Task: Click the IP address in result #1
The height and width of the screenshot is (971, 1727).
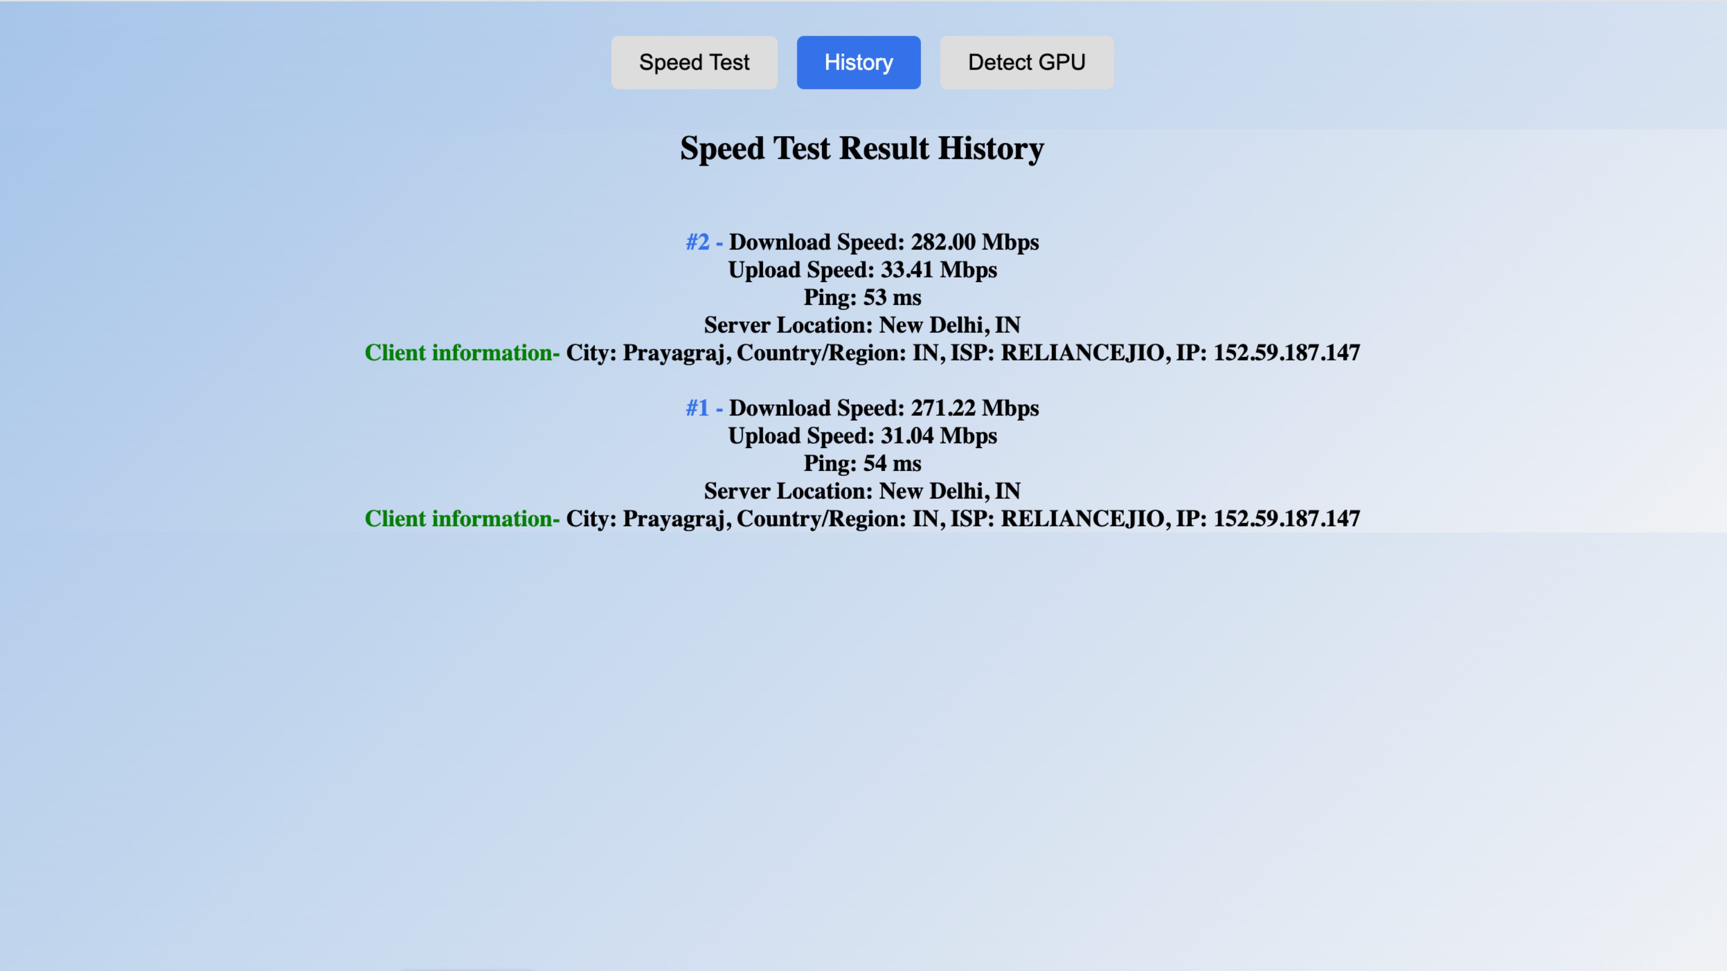Action: click(x=1286, y=519)
